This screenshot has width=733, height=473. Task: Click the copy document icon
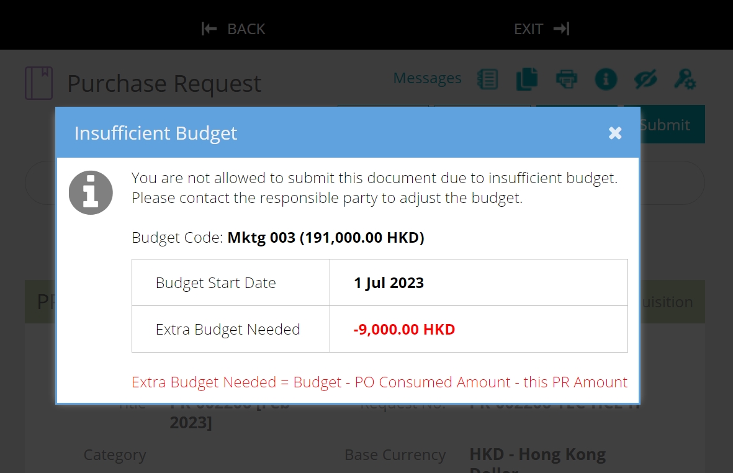pos(527,79)
